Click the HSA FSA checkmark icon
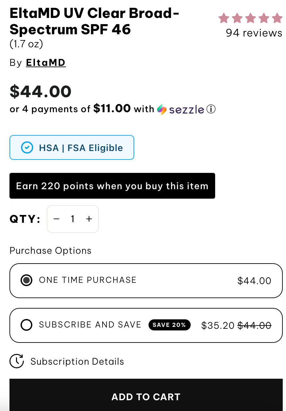This screenshot has width=286, height=411. click(27, 148)
